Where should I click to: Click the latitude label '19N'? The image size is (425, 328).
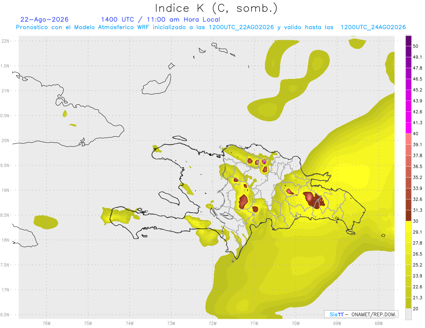click(6, 190)
